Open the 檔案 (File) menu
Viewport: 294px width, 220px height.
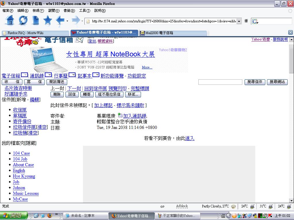(8, 11)
